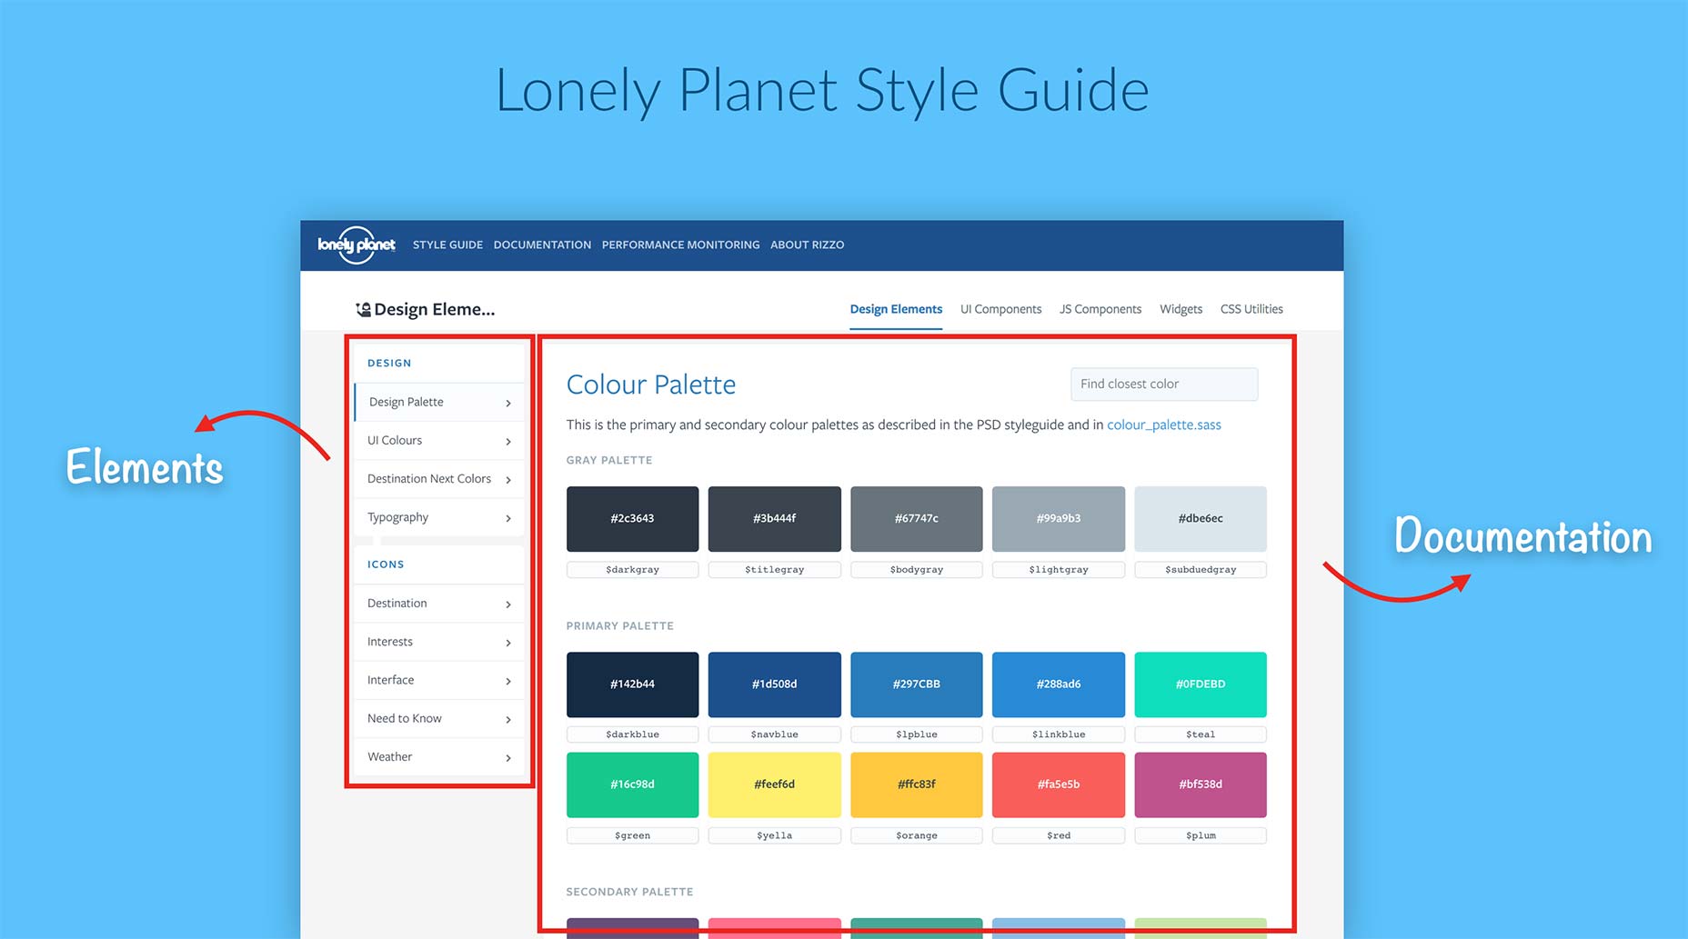Click the Design Elements heading icon
The image size is (1688, 939).
[363, 310]
